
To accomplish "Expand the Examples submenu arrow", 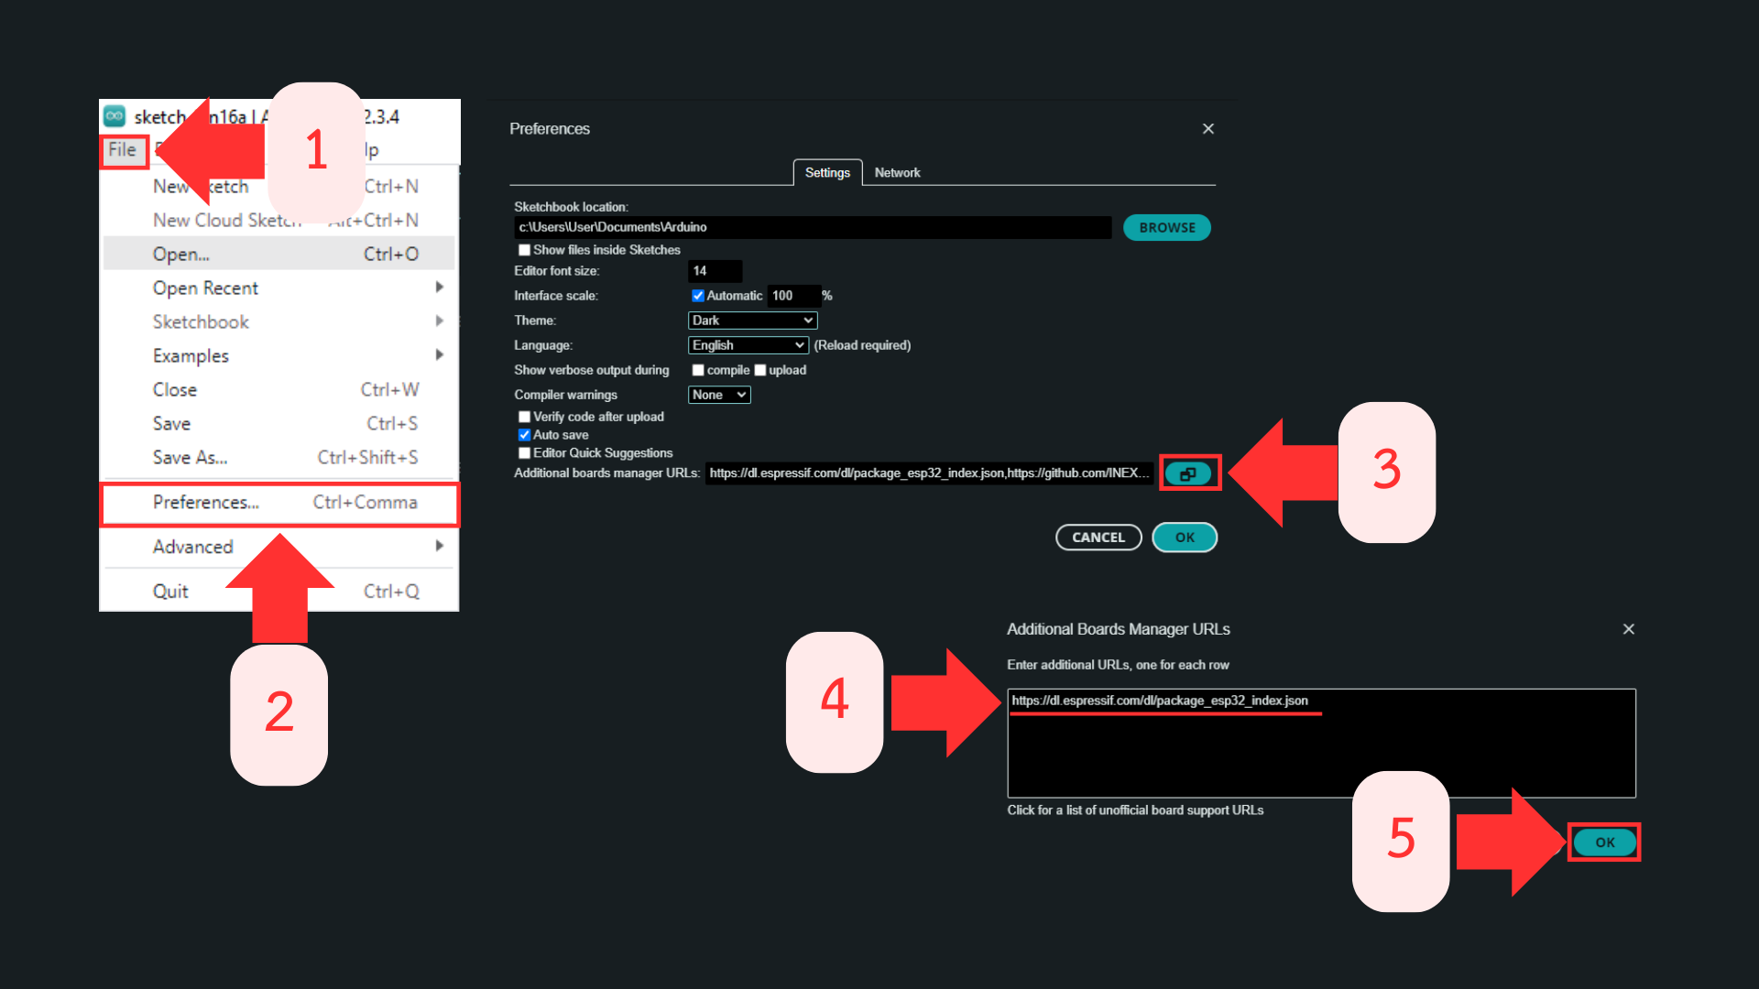I will (x=440, y=355).
